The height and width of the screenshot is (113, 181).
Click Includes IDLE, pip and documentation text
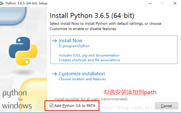pos(89,55)
